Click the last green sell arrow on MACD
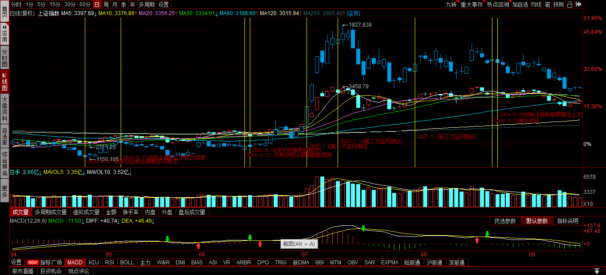Viewport: 606px width, 275px height. pos(487,234)
